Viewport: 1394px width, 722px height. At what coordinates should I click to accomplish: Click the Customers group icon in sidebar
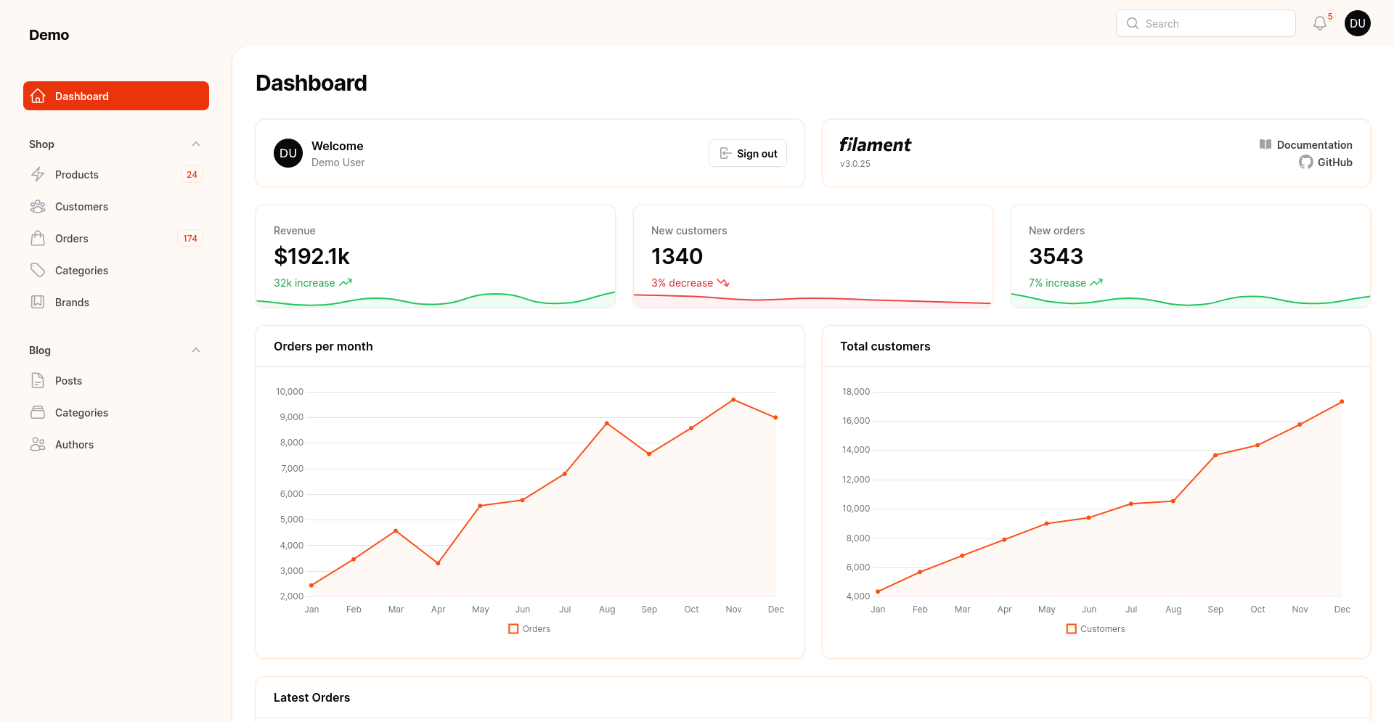(x=38, y=207)
